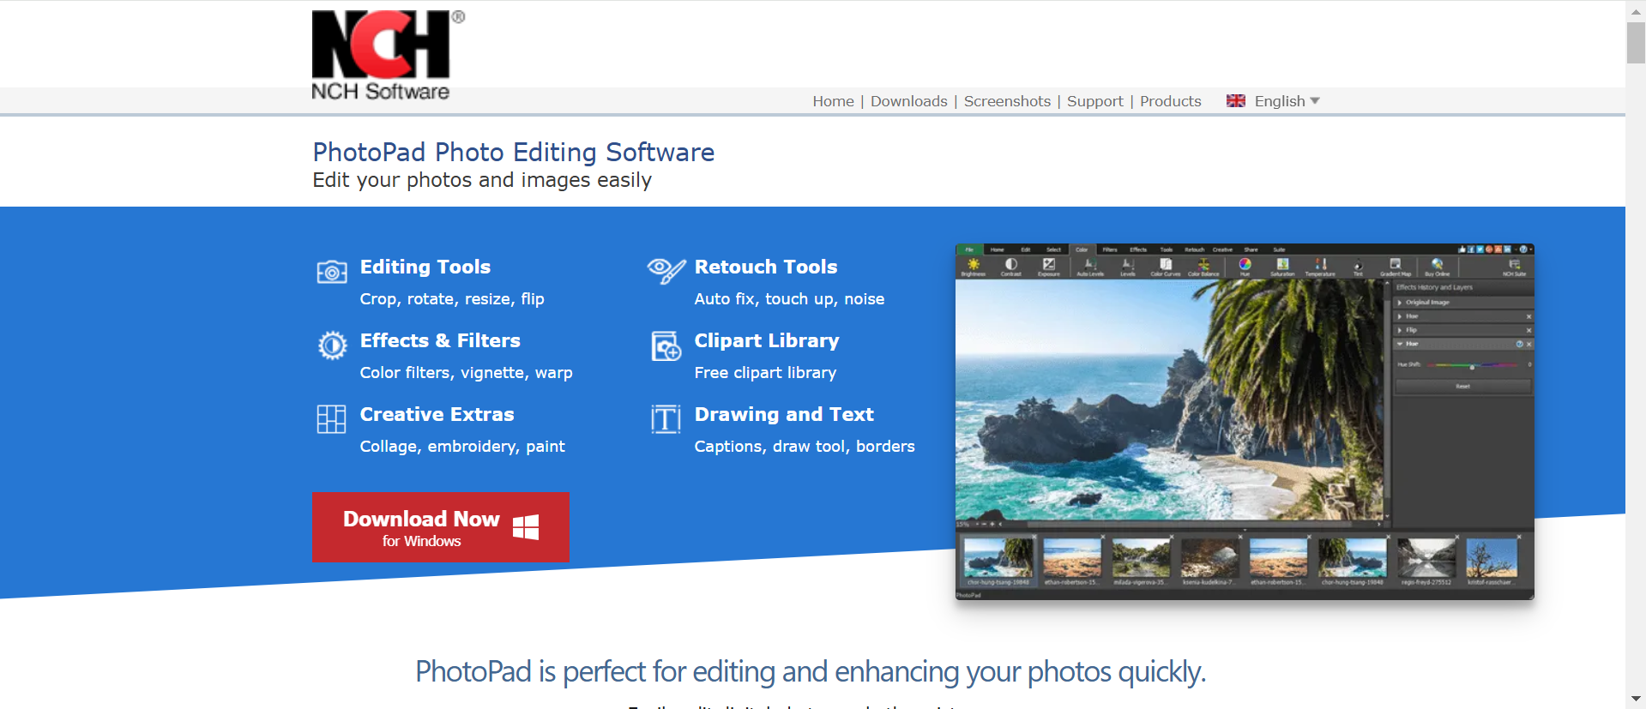Click 'Auto fix, touch up, noise' text
Image resolution: width=1646 pixels, height=709 pixels.
(789, 299)
